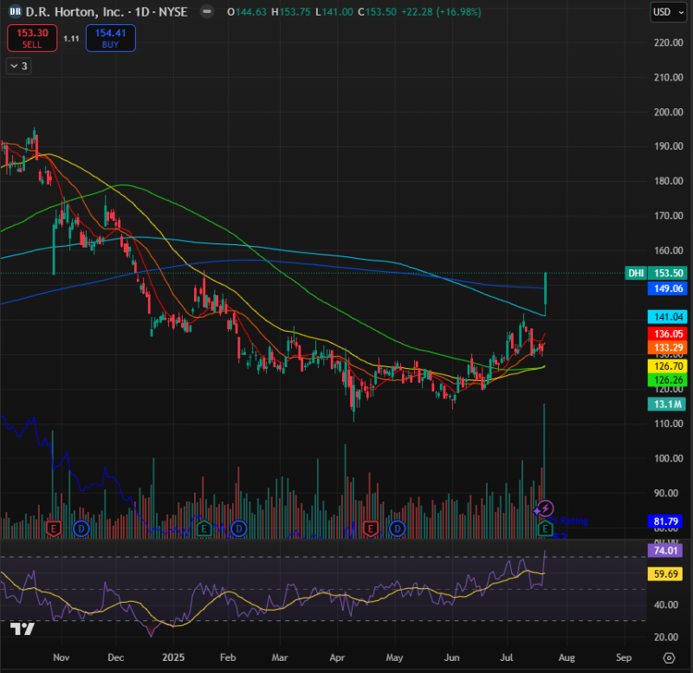Click the Aug label on the time axis
This screenshot has width=693, height=673.
(x=567, y=658)
